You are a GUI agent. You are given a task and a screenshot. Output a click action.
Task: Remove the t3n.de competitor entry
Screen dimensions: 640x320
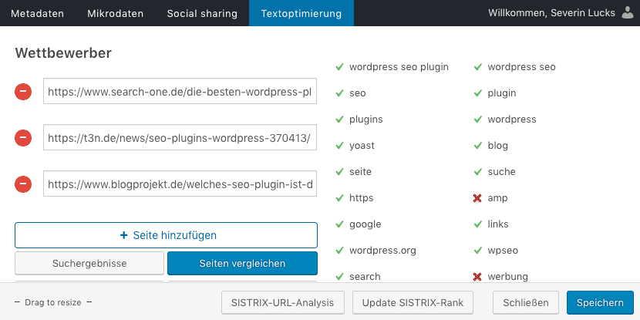pyautogui.click(x=24, y=138)
